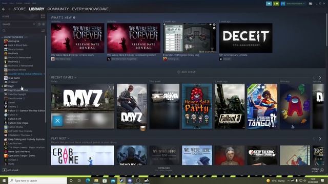Select Fallout 3 - Game of the Year Edition
The image size is (328, 184).
[x=26, y=110]
